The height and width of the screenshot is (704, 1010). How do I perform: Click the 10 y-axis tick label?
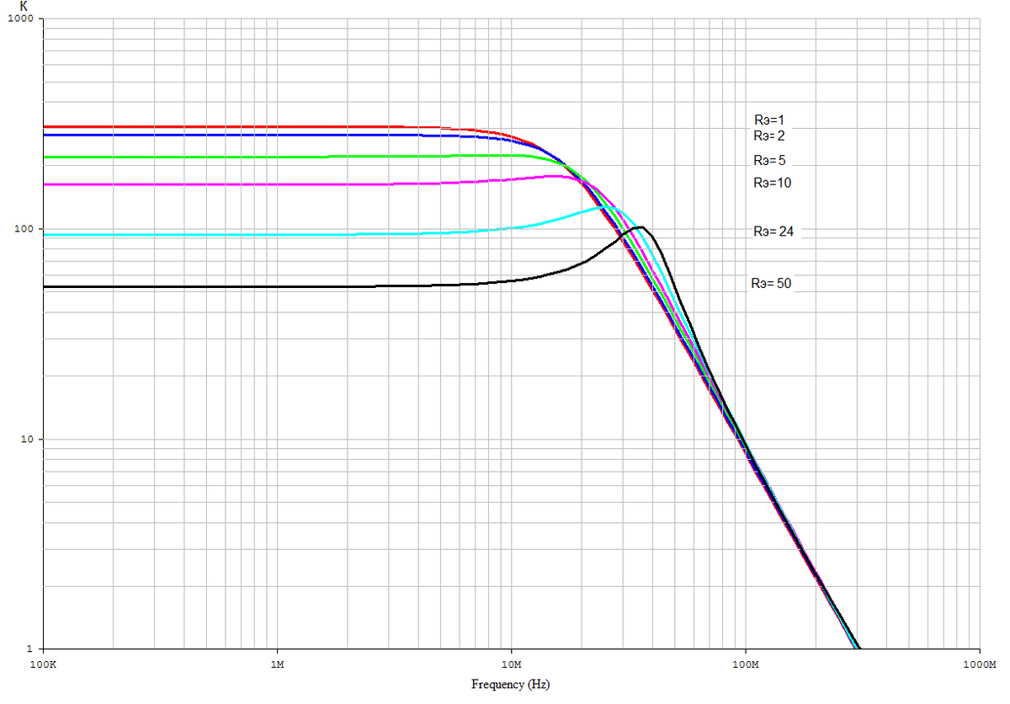[x=27, y=440]
